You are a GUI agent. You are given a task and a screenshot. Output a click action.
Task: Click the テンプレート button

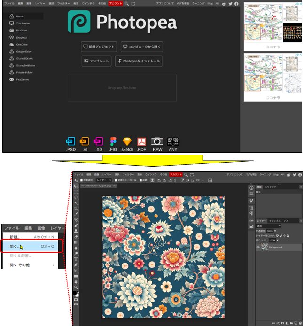pos(96,61)
